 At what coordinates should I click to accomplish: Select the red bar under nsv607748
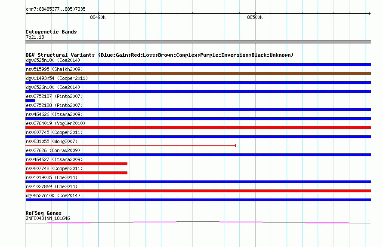click(77, 173)
